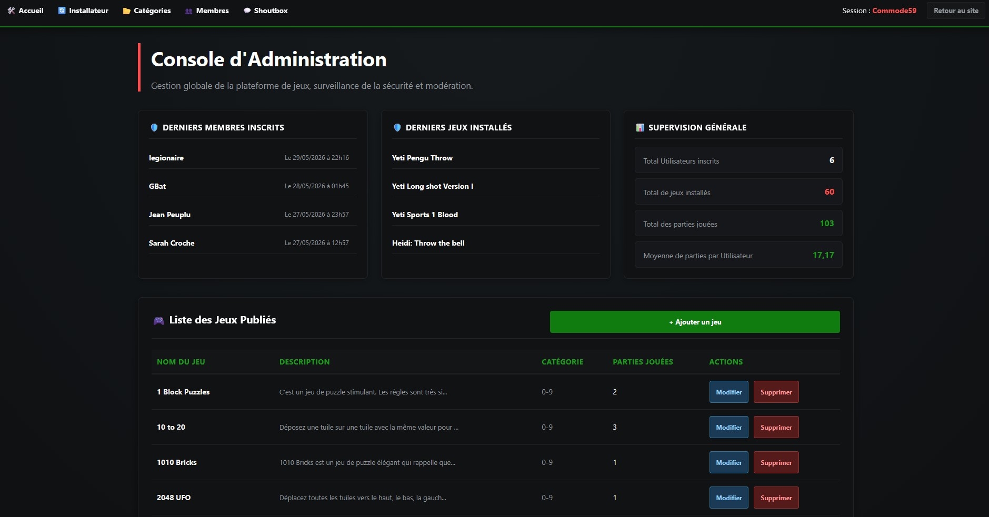Click the Accueil tools icon

pyautogui.click(x=11, y=11)
